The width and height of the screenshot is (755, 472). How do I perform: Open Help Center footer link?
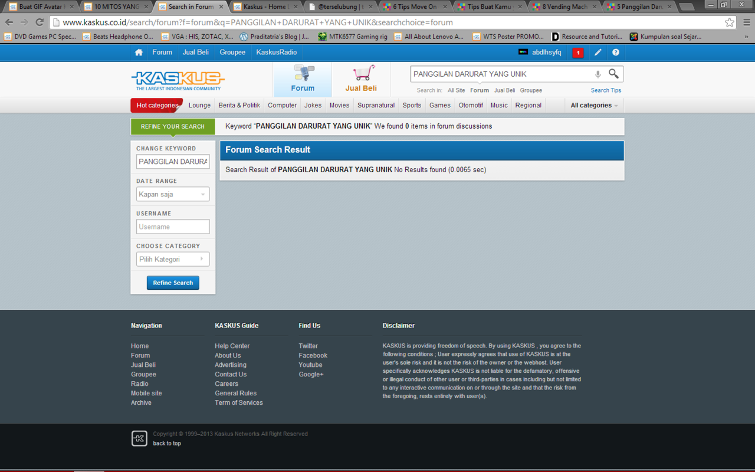point(232,346)
